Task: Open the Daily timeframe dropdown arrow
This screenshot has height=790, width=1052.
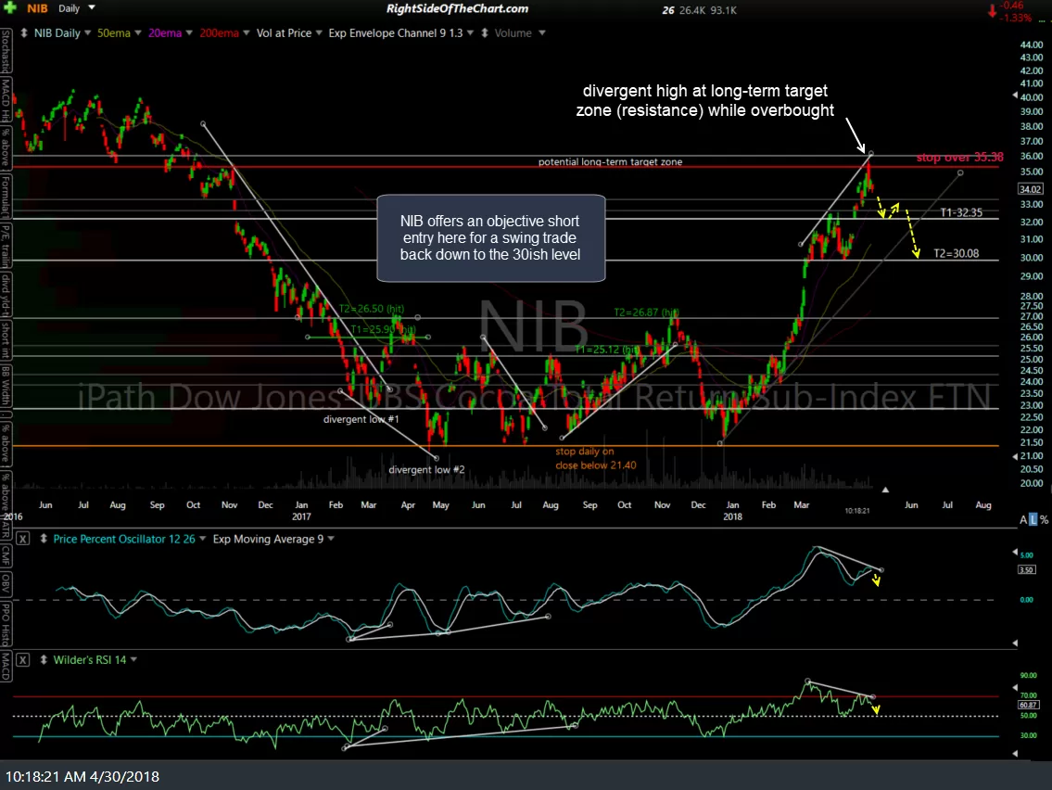Action: pos(92,8)
